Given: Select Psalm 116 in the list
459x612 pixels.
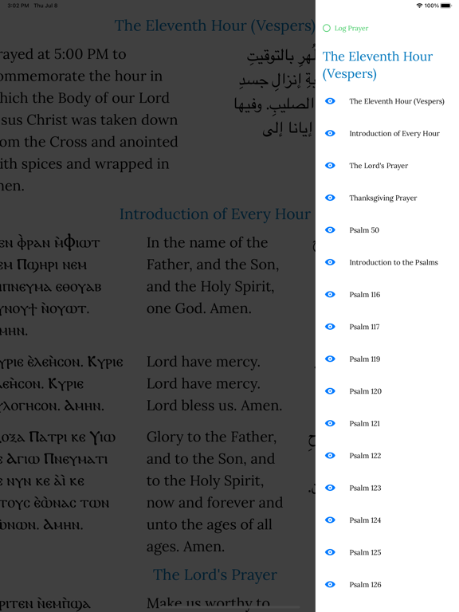Looking at the screenshot, I should 364,295.
